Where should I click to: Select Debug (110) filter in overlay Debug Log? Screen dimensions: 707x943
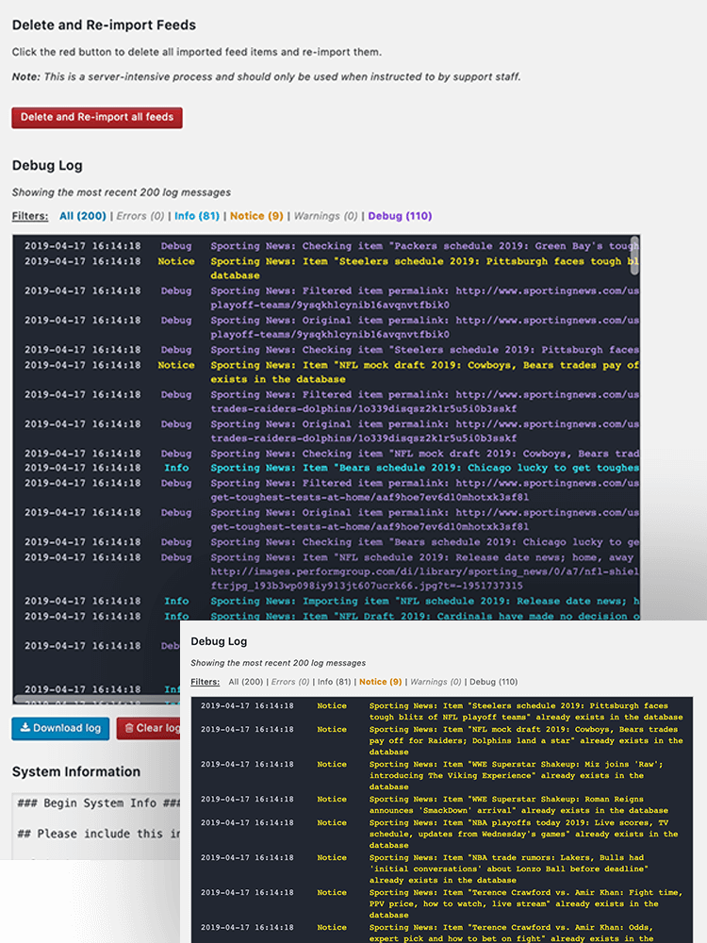(494, 682)
